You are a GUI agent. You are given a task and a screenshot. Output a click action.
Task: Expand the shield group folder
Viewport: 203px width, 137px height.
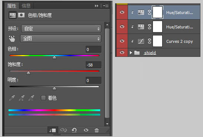pos(131,52)
